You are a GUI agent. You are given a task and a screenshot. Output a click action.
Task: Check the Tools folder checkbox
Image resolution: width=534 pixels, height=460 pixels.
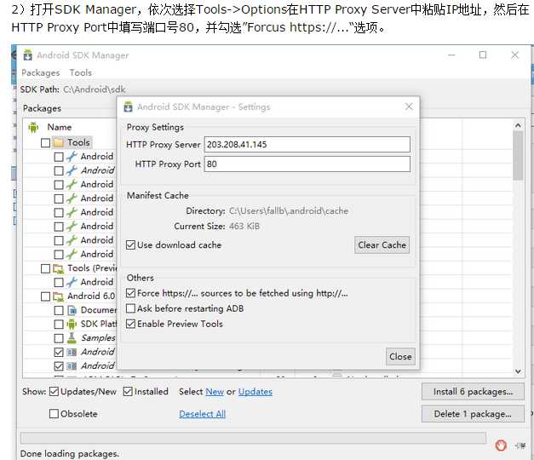45,143
